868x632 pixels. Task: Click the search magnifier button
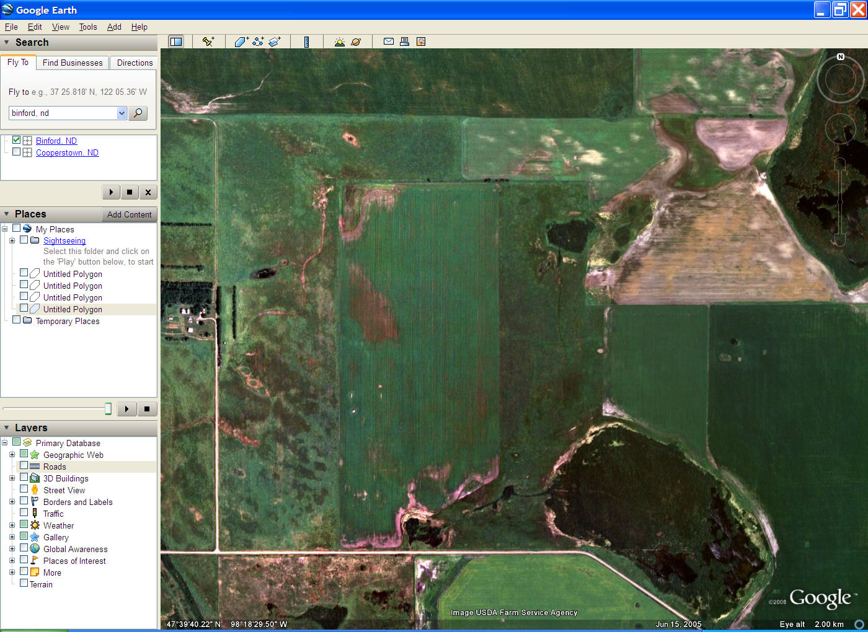[138, 113]
